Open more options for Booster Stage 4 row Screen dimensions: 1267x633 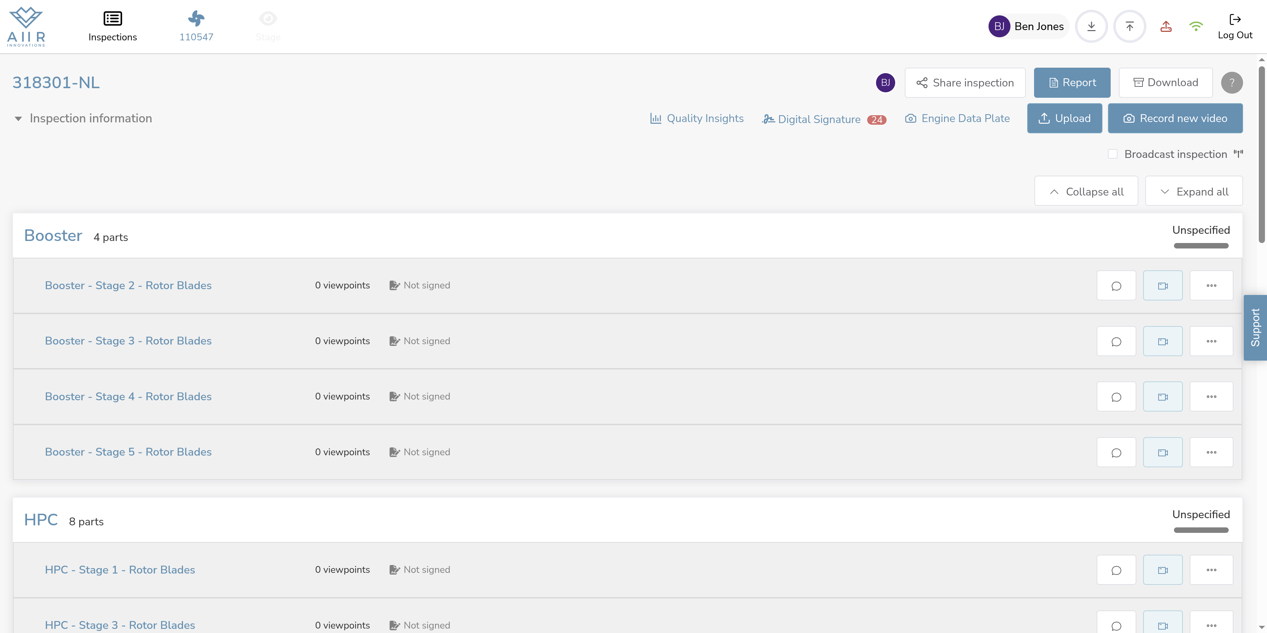[1211, 396]
